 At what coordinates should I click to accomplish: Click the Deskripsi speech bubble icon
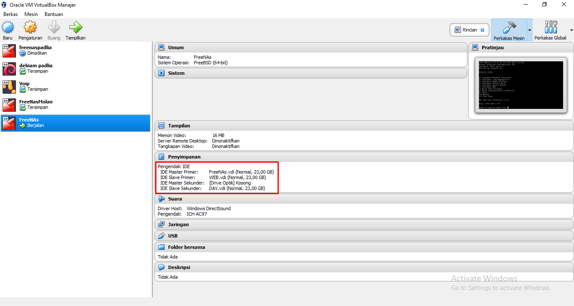[161, 267]
